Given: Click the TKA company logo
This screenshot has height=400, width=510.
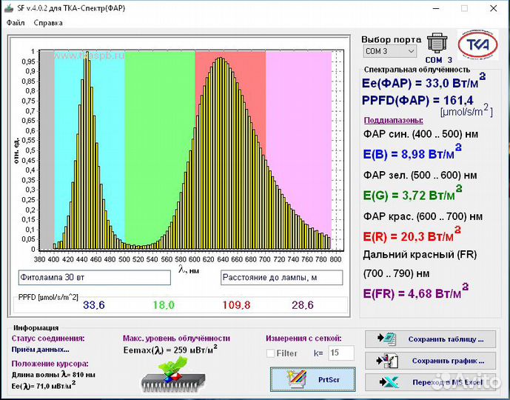Looking at the screenshot, I should tap(478, 44).
